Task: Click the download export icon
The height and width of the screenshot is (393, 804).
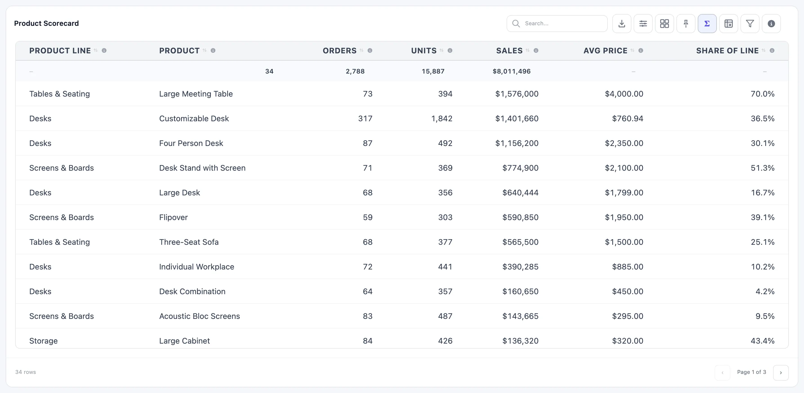Action: pyautogui.click(x=622, y=24)
